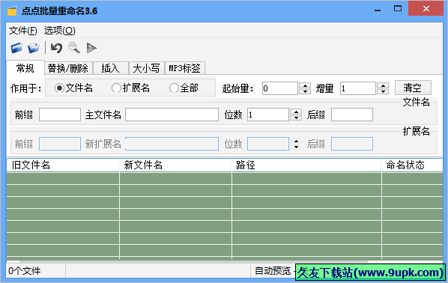Decrease file name 位数 with down arrow
The image size is (448, 283).
tap(296, 118)
